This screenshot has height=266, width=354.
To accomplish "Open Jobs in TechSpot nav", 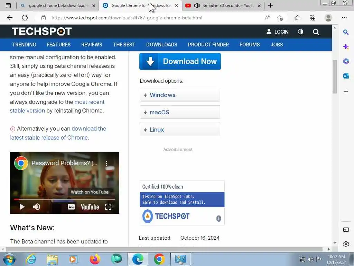I will (x=277, y=45).
